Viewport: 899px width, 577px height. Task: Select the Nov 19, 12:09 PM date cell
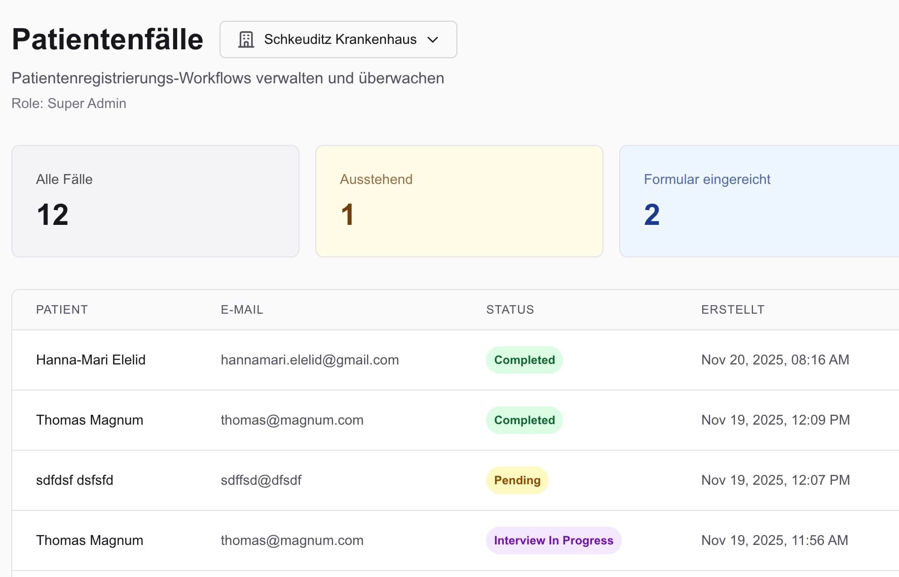click(x=775, y=420)
